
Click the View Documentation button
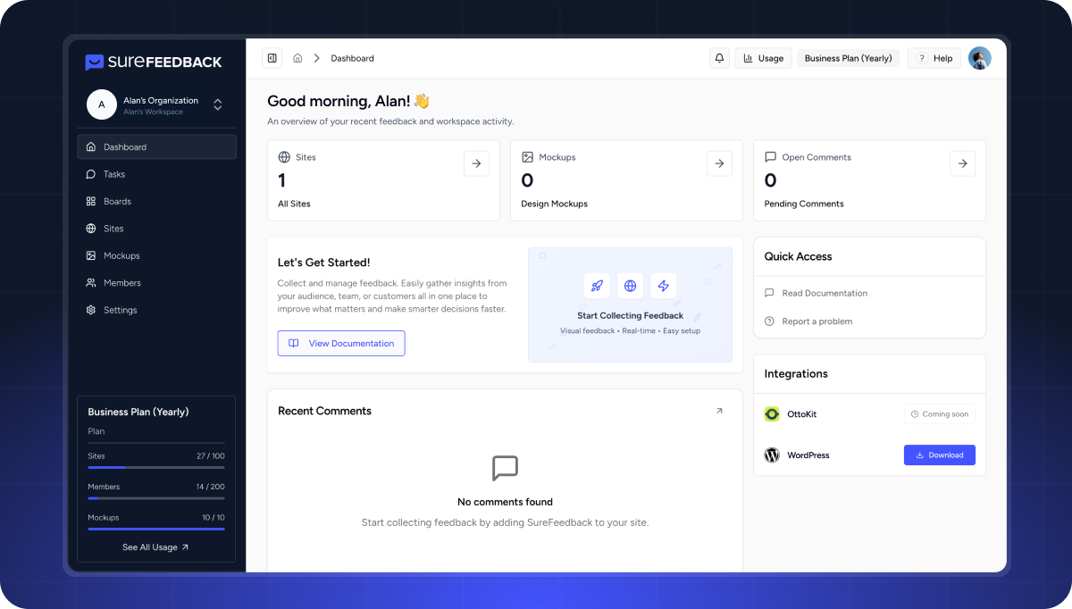coord(341,344)
